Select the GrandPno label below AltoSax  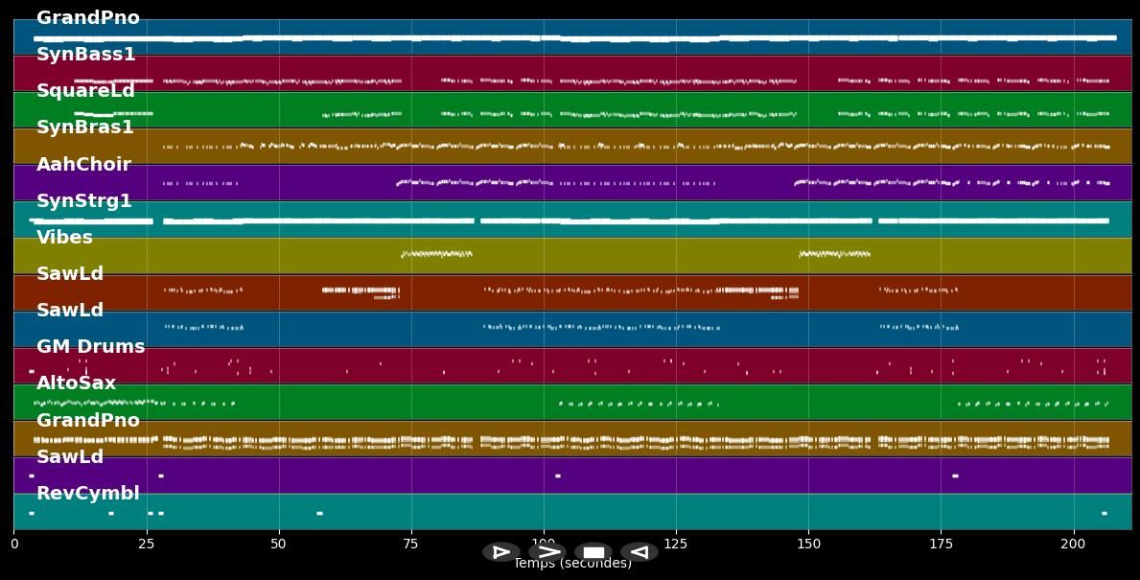pyautogui.click(x=88, y=420)
